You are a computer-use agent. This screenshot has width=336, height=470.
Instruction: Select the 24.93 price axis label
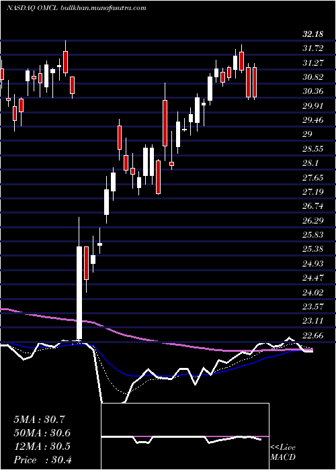(313, 263)
